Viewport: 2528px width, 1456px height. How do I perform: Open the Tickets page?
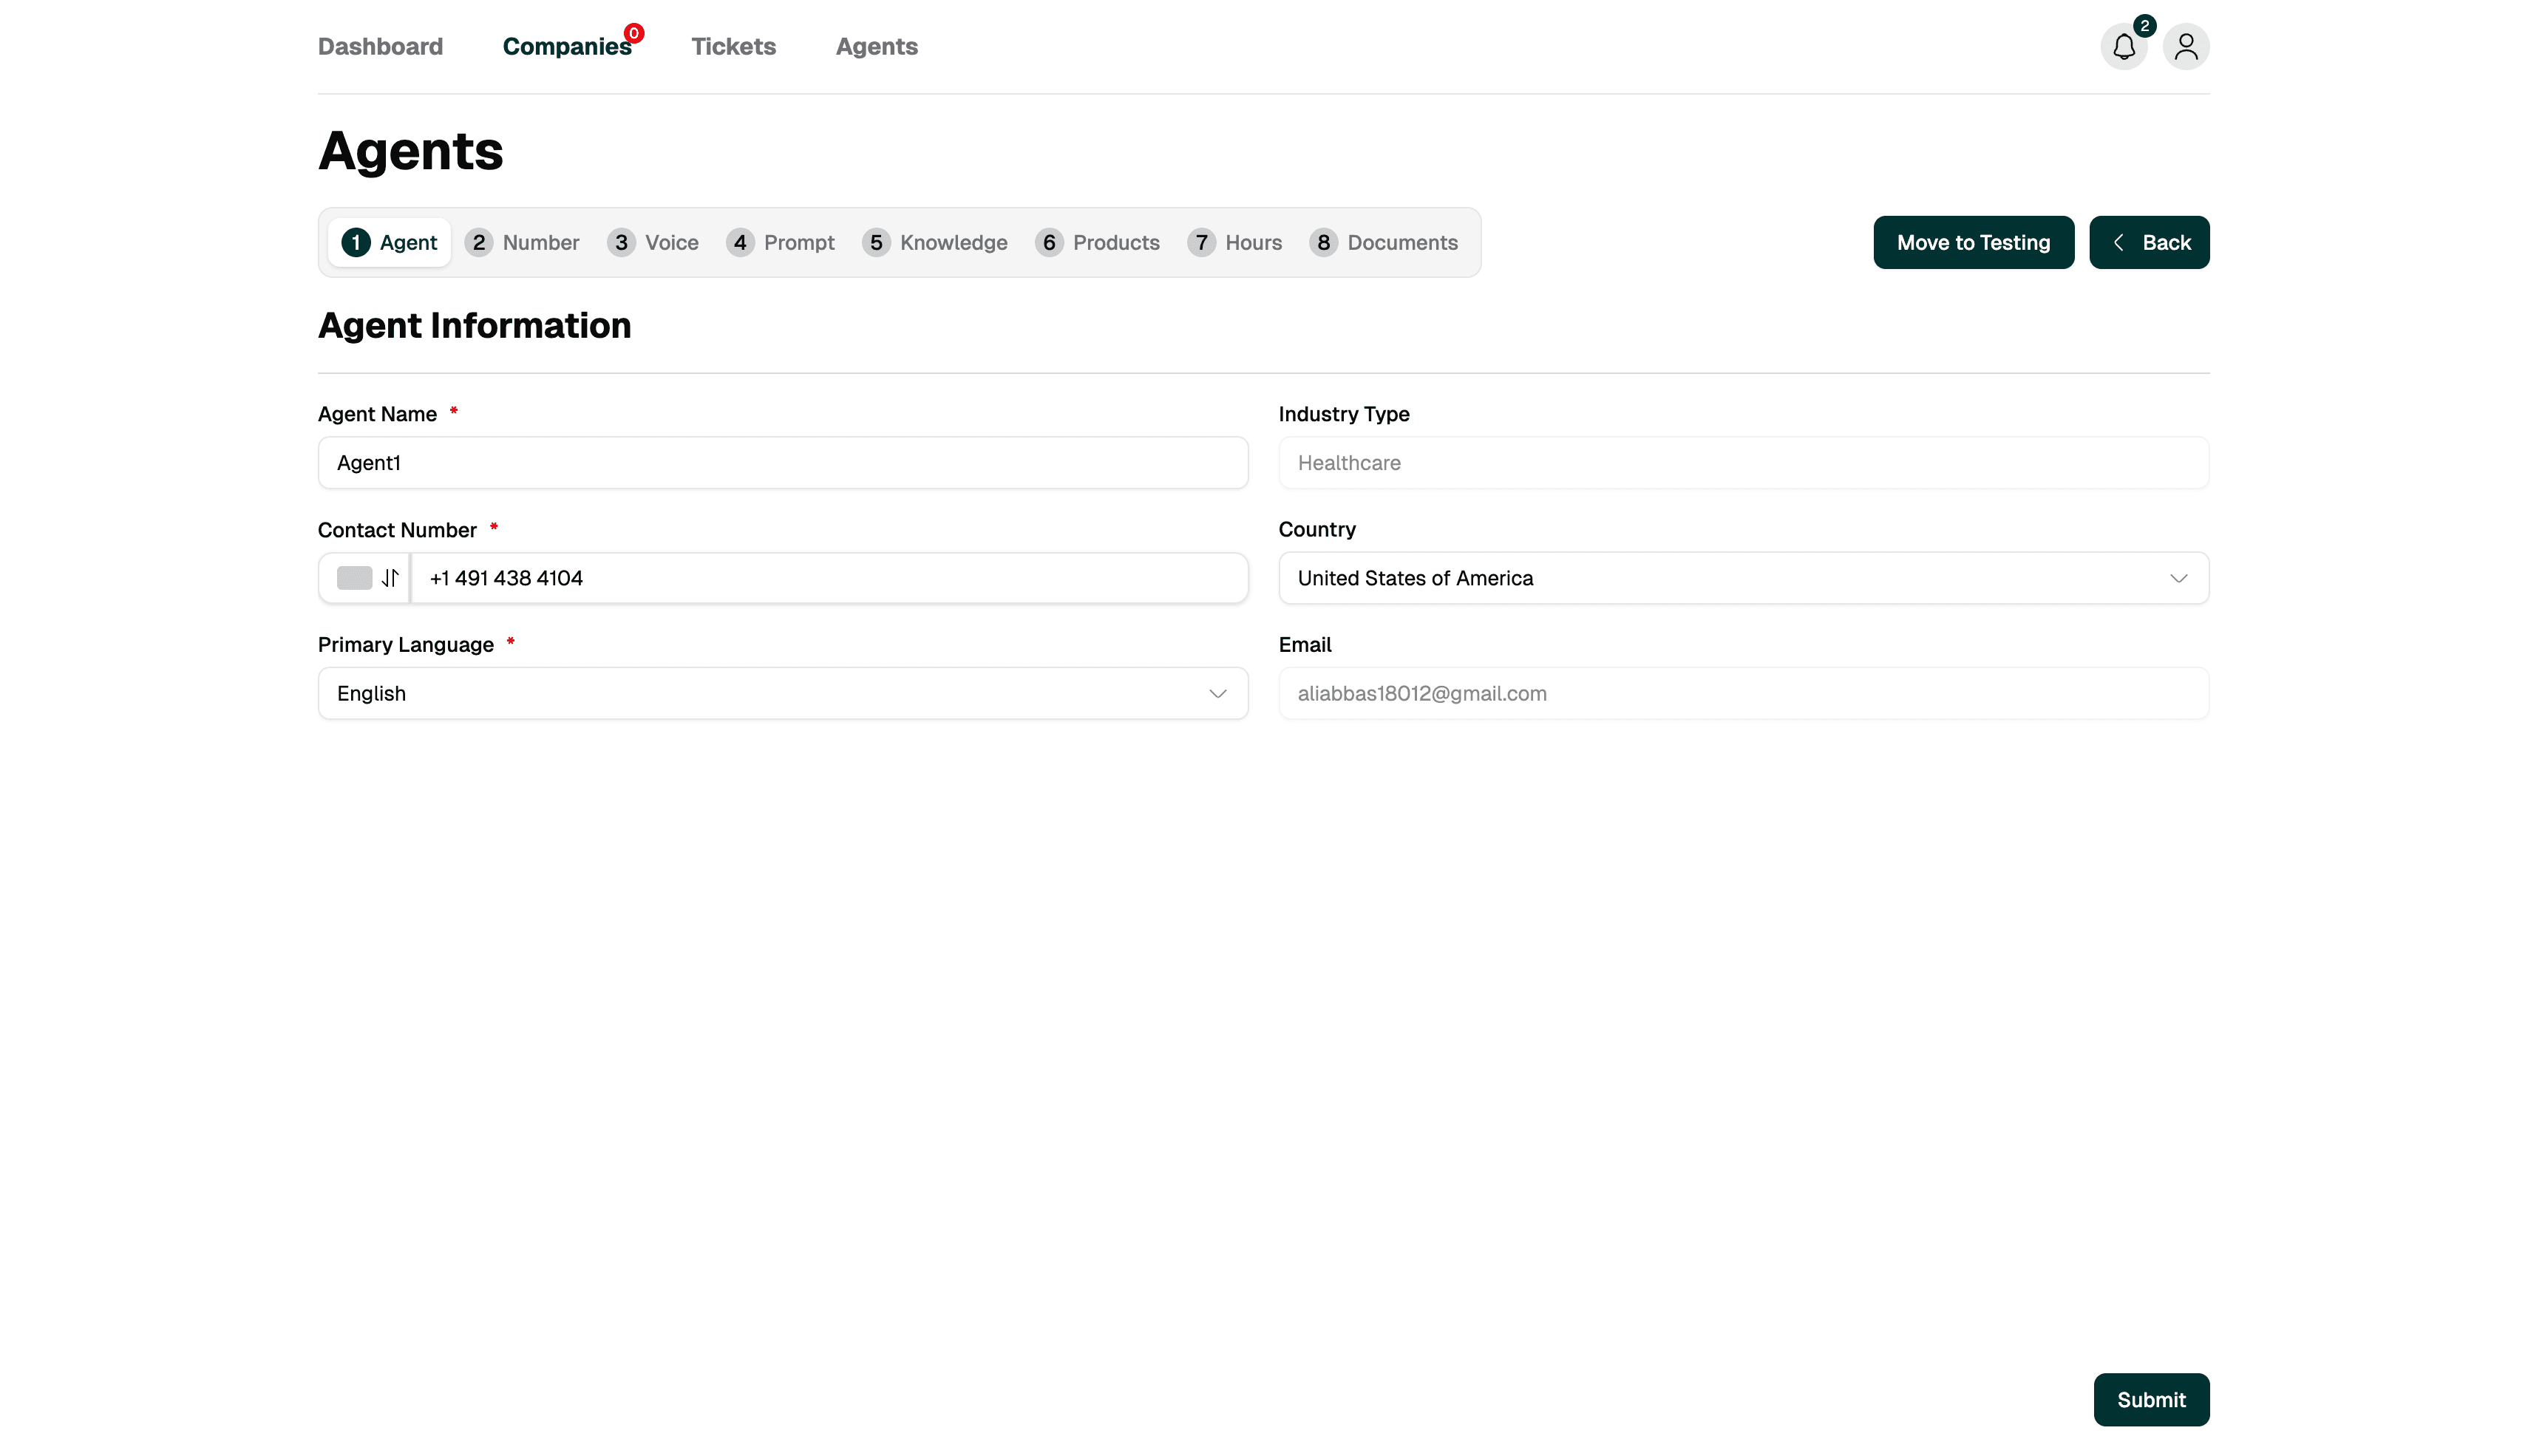(x=733, y=46)
